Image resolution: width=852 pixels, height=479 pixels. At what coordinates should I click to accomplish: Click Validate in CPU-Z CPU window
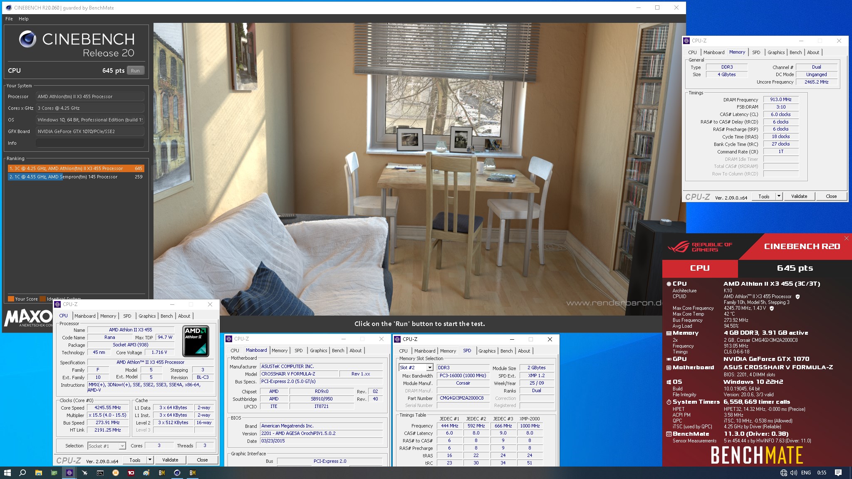170,460
